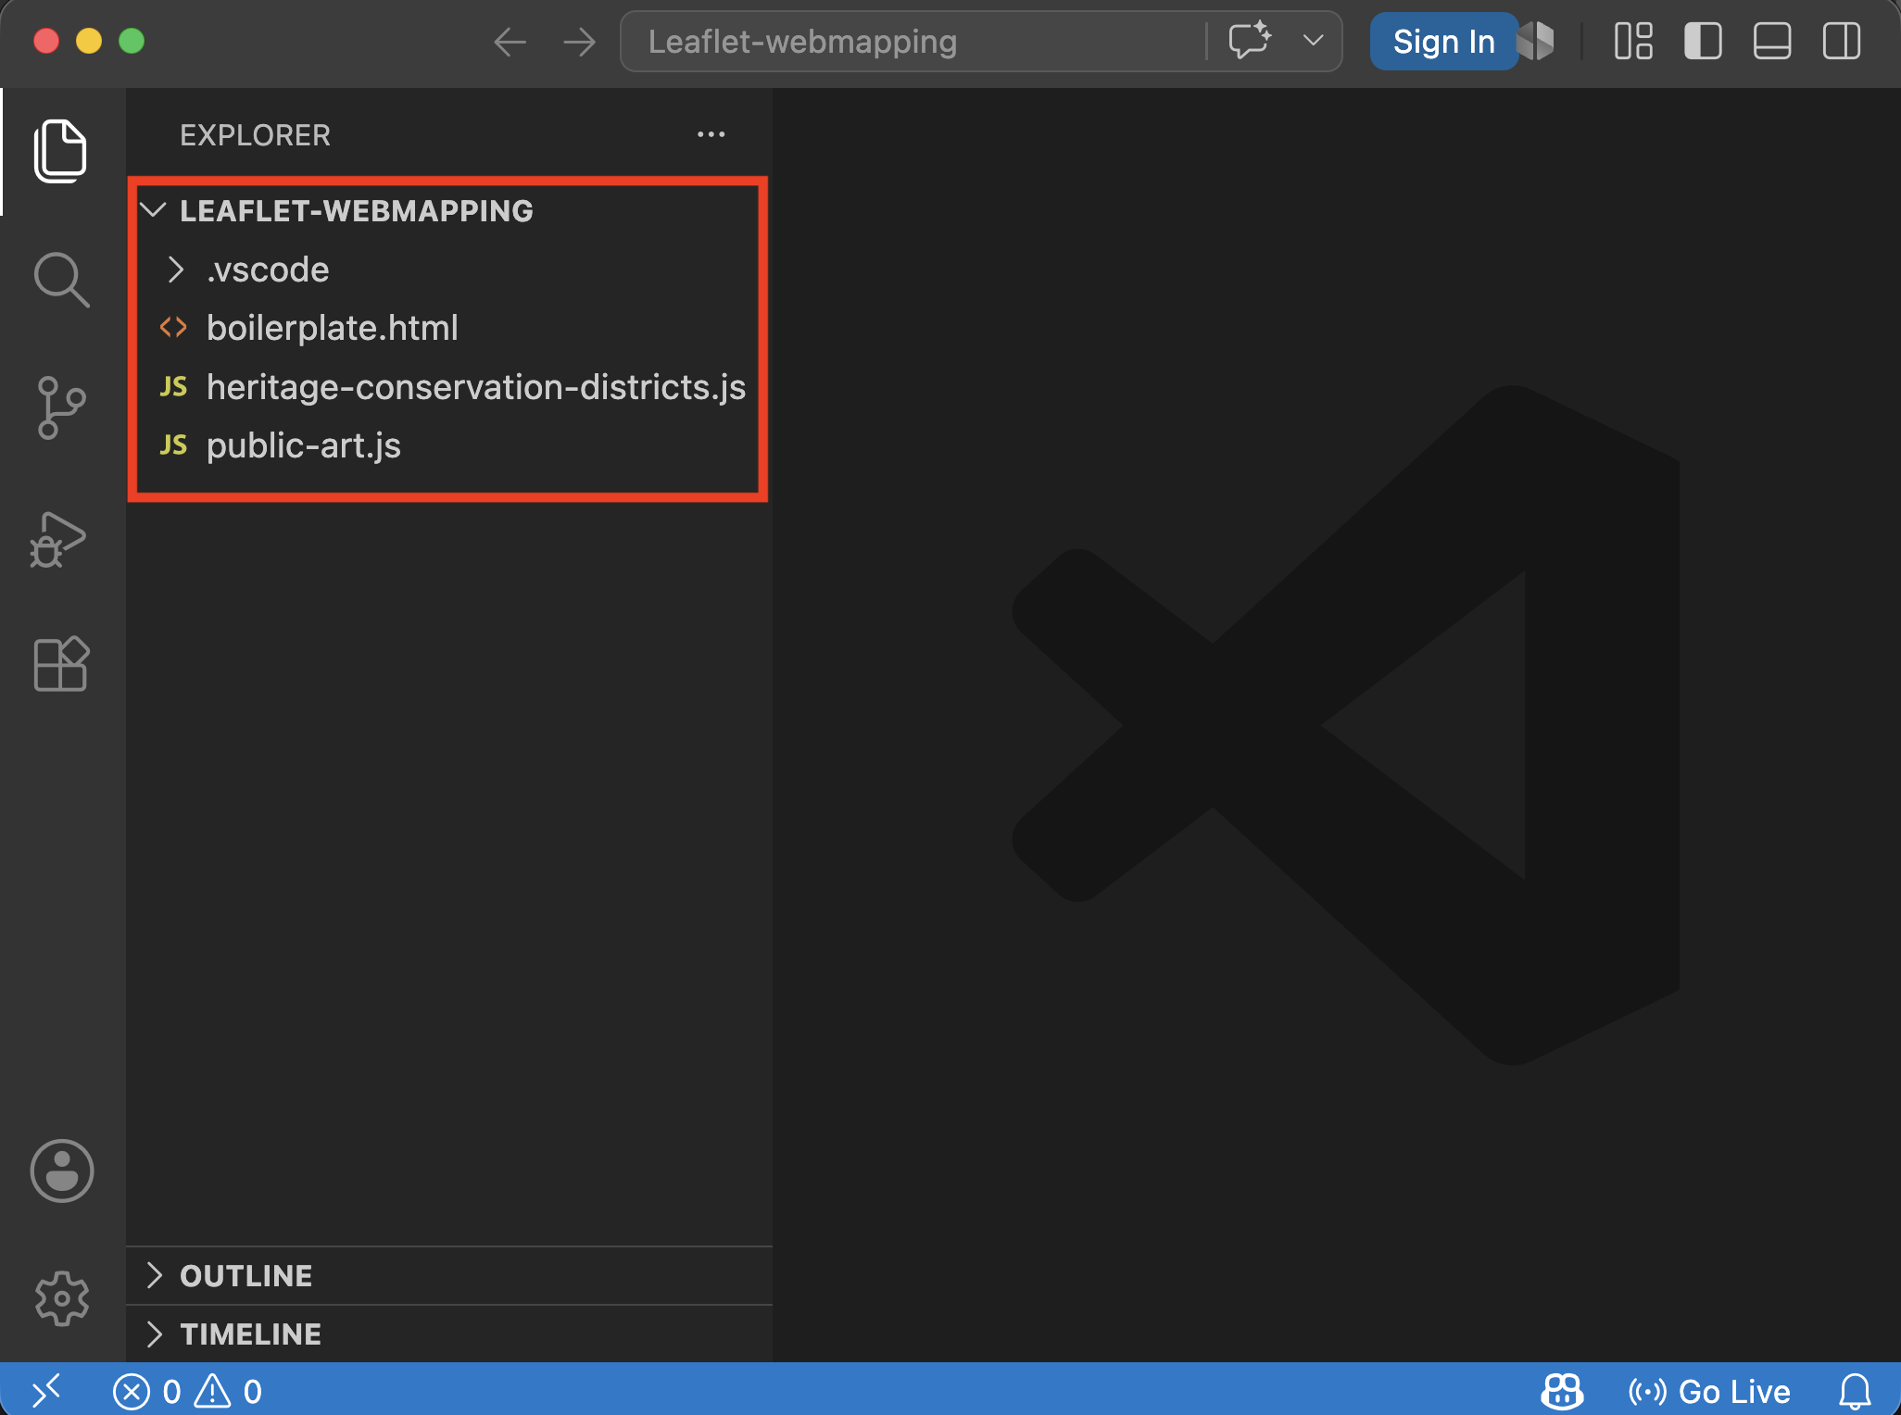The height and width of the screenshot is (1415, 1901).
Task: Show errors and warnings count in status bar
Action: click(188, 1391)
